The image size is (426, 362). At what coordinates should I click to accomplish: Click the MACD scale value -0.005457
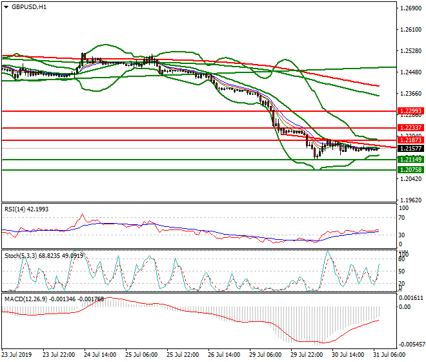point(411,345)
